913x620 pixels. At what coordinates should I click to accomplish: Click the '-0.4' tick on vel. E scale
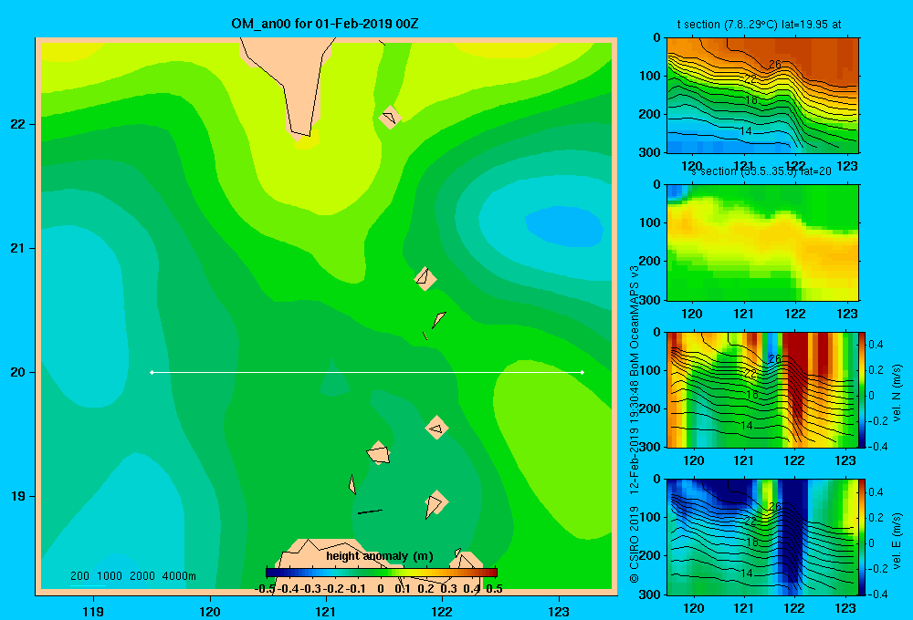(x=877, y=594)
